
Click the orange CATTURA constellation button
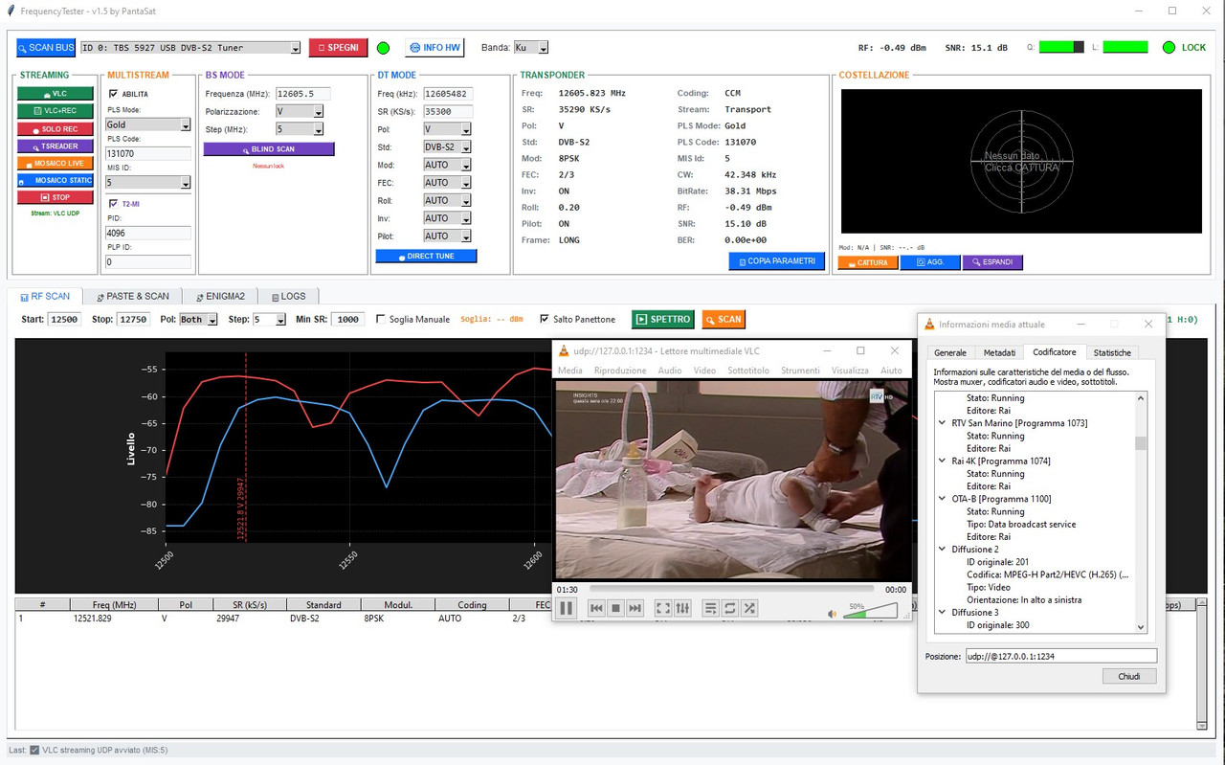click(867, 262)
